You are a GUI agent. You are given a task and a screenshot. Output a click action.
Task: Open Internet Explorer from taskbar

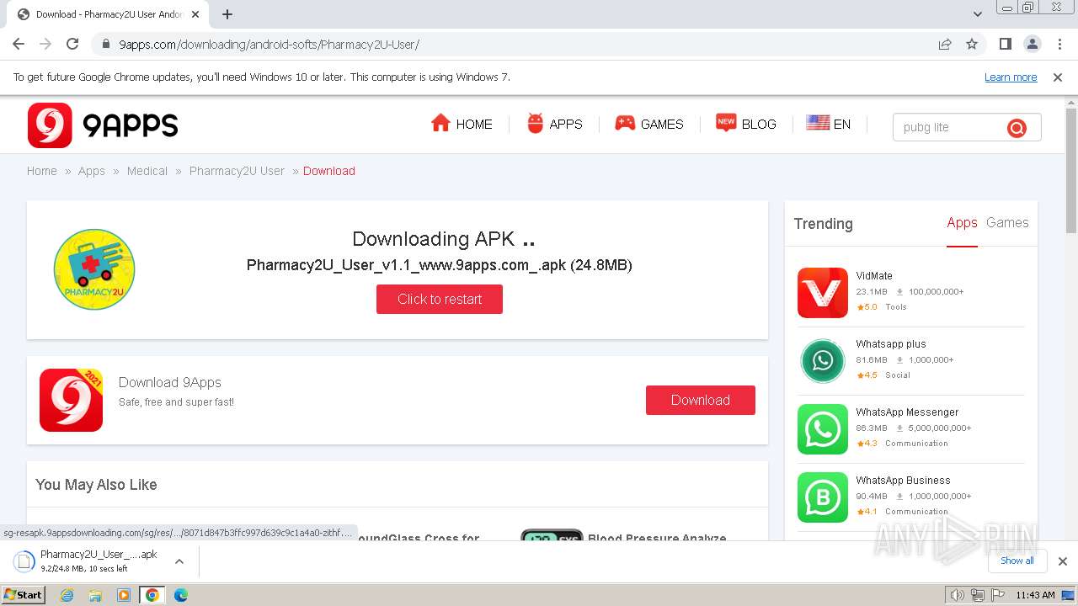(x=67, y=595)
